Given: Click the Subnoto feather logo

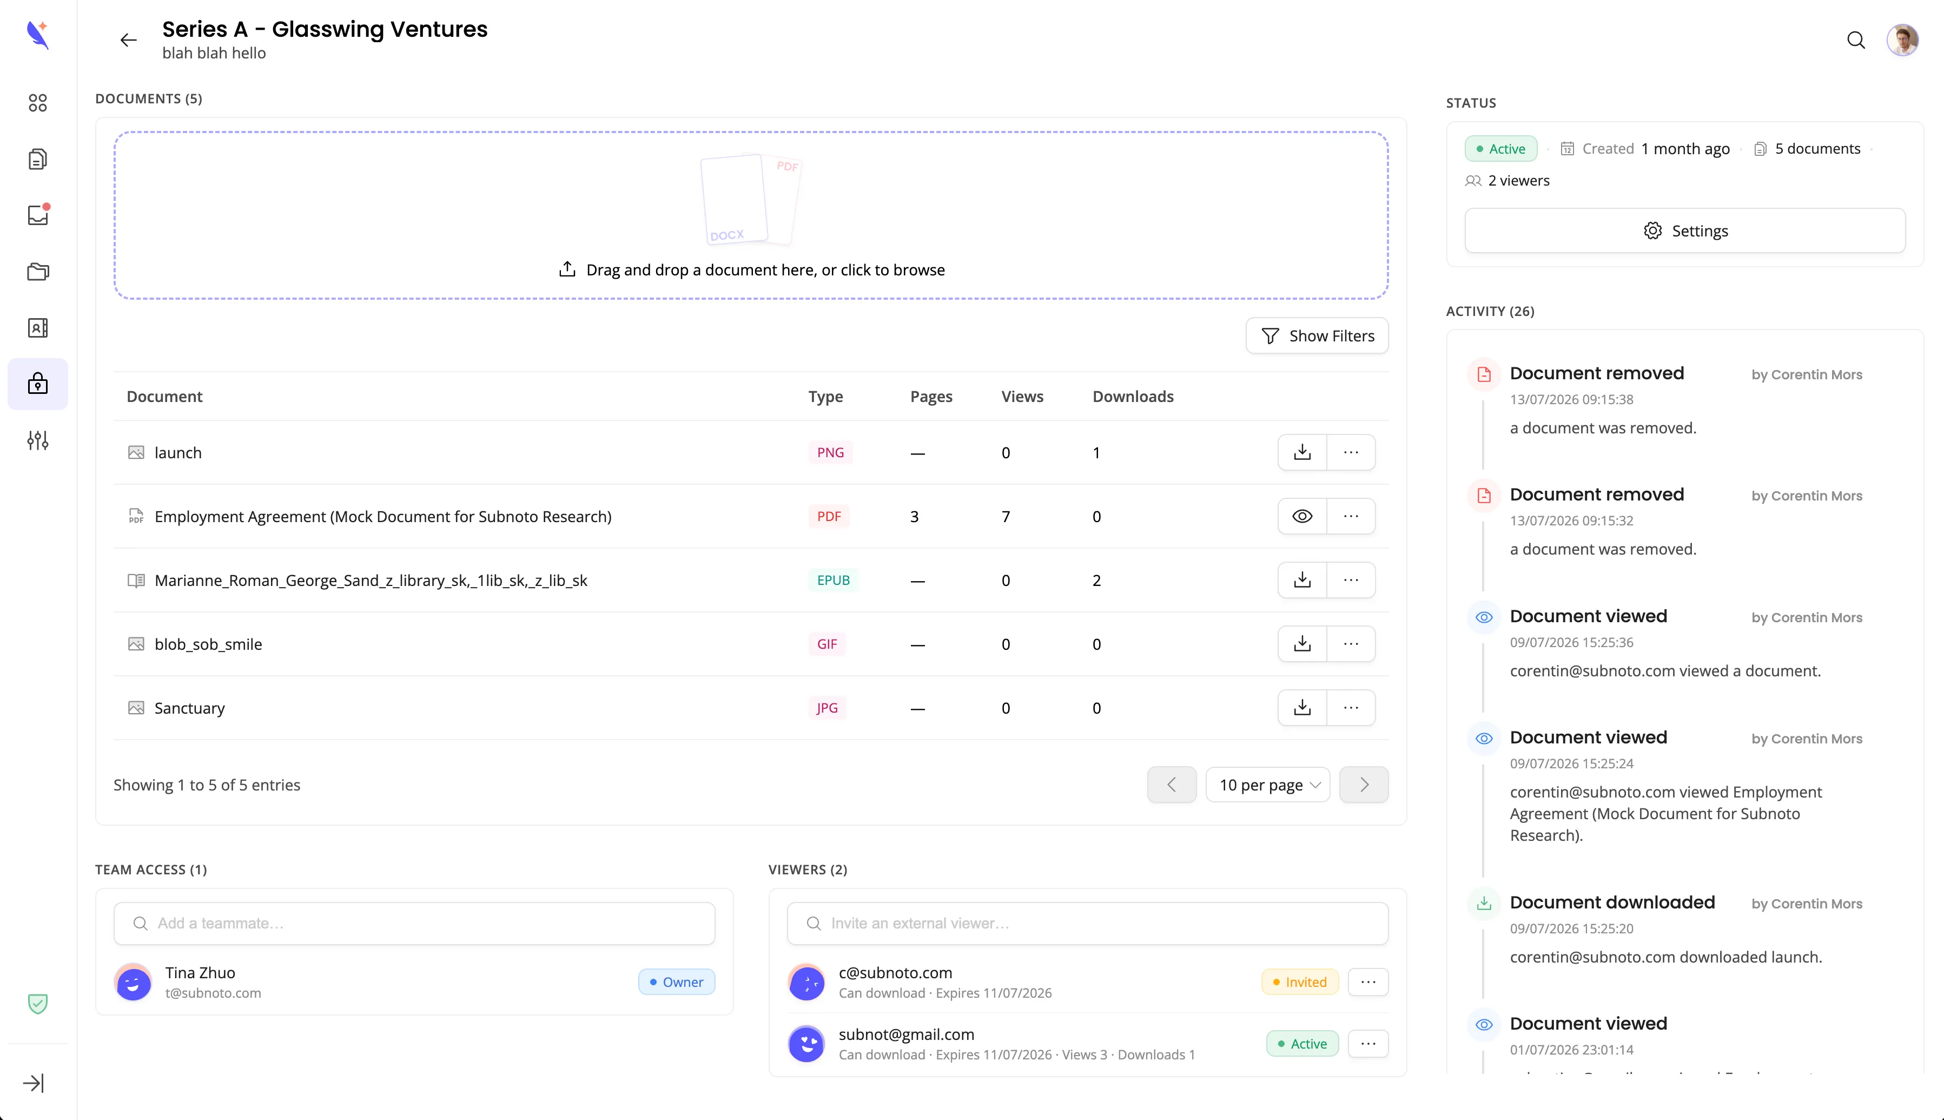Looking at the screenshot, I should 38,35.
